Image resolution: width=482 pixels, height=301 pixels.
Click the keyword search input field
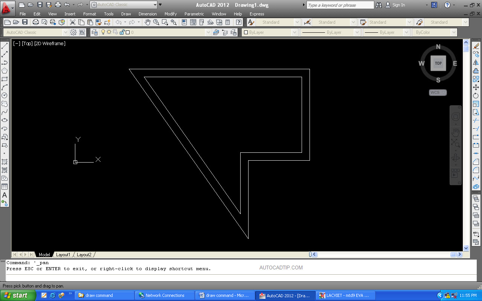[340, 5]
